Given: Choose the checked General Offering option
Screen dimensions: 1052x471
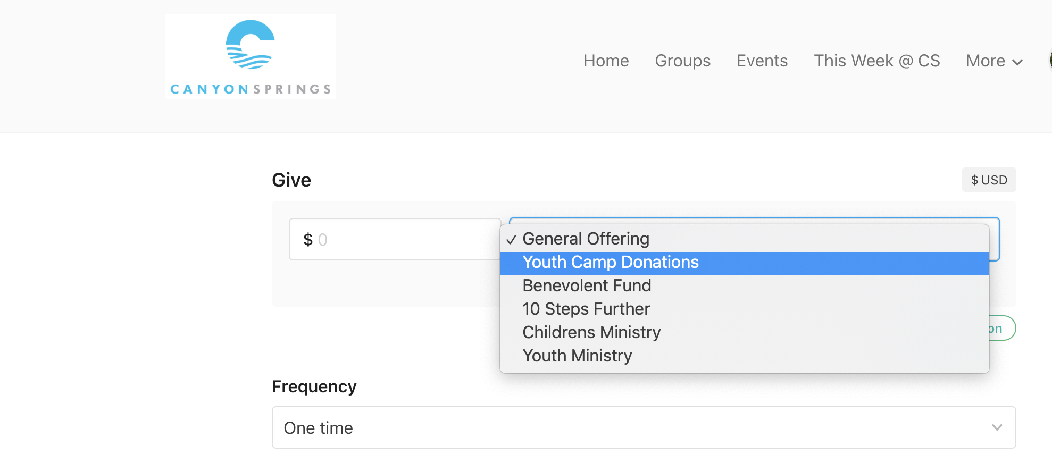Looking at the screenshot, I should tap(586, 239).
